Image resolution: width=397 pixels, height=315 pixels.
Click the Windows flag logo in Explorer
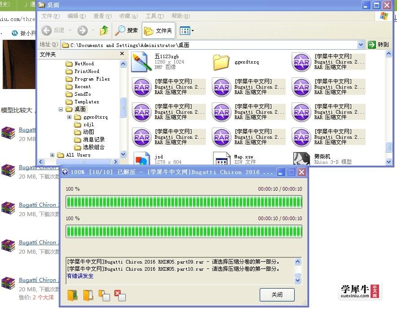[x=384, y=16]
